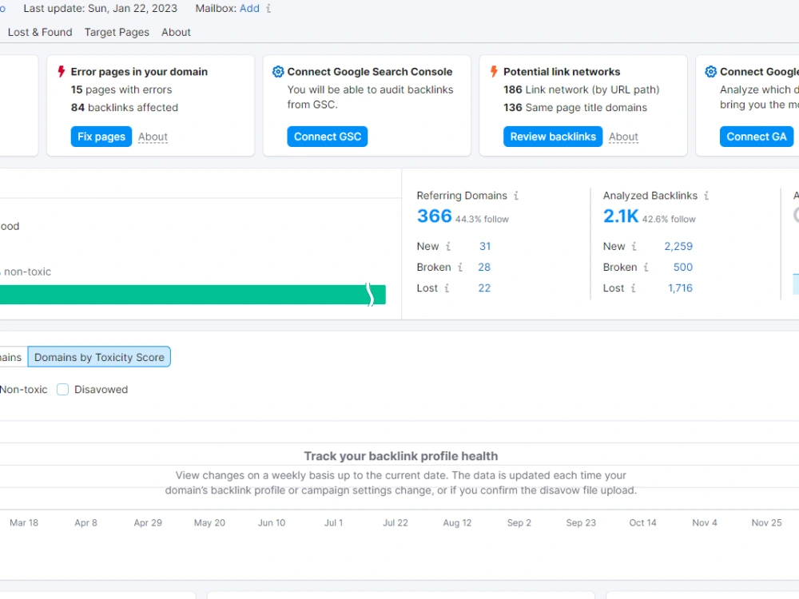Screen dimensions: 799x599
Task: Show info for Referring Domains Broken row
Action: coord(460,268)
